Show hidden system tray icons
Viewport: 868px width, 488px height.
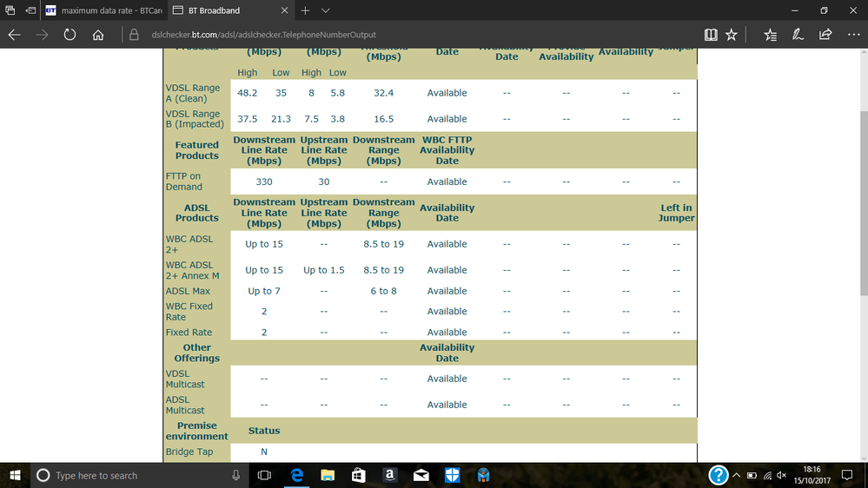(736, 475)
